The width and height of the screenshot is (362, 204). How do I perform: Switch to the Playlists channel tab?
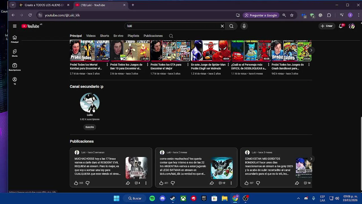[x=133, y=36]
